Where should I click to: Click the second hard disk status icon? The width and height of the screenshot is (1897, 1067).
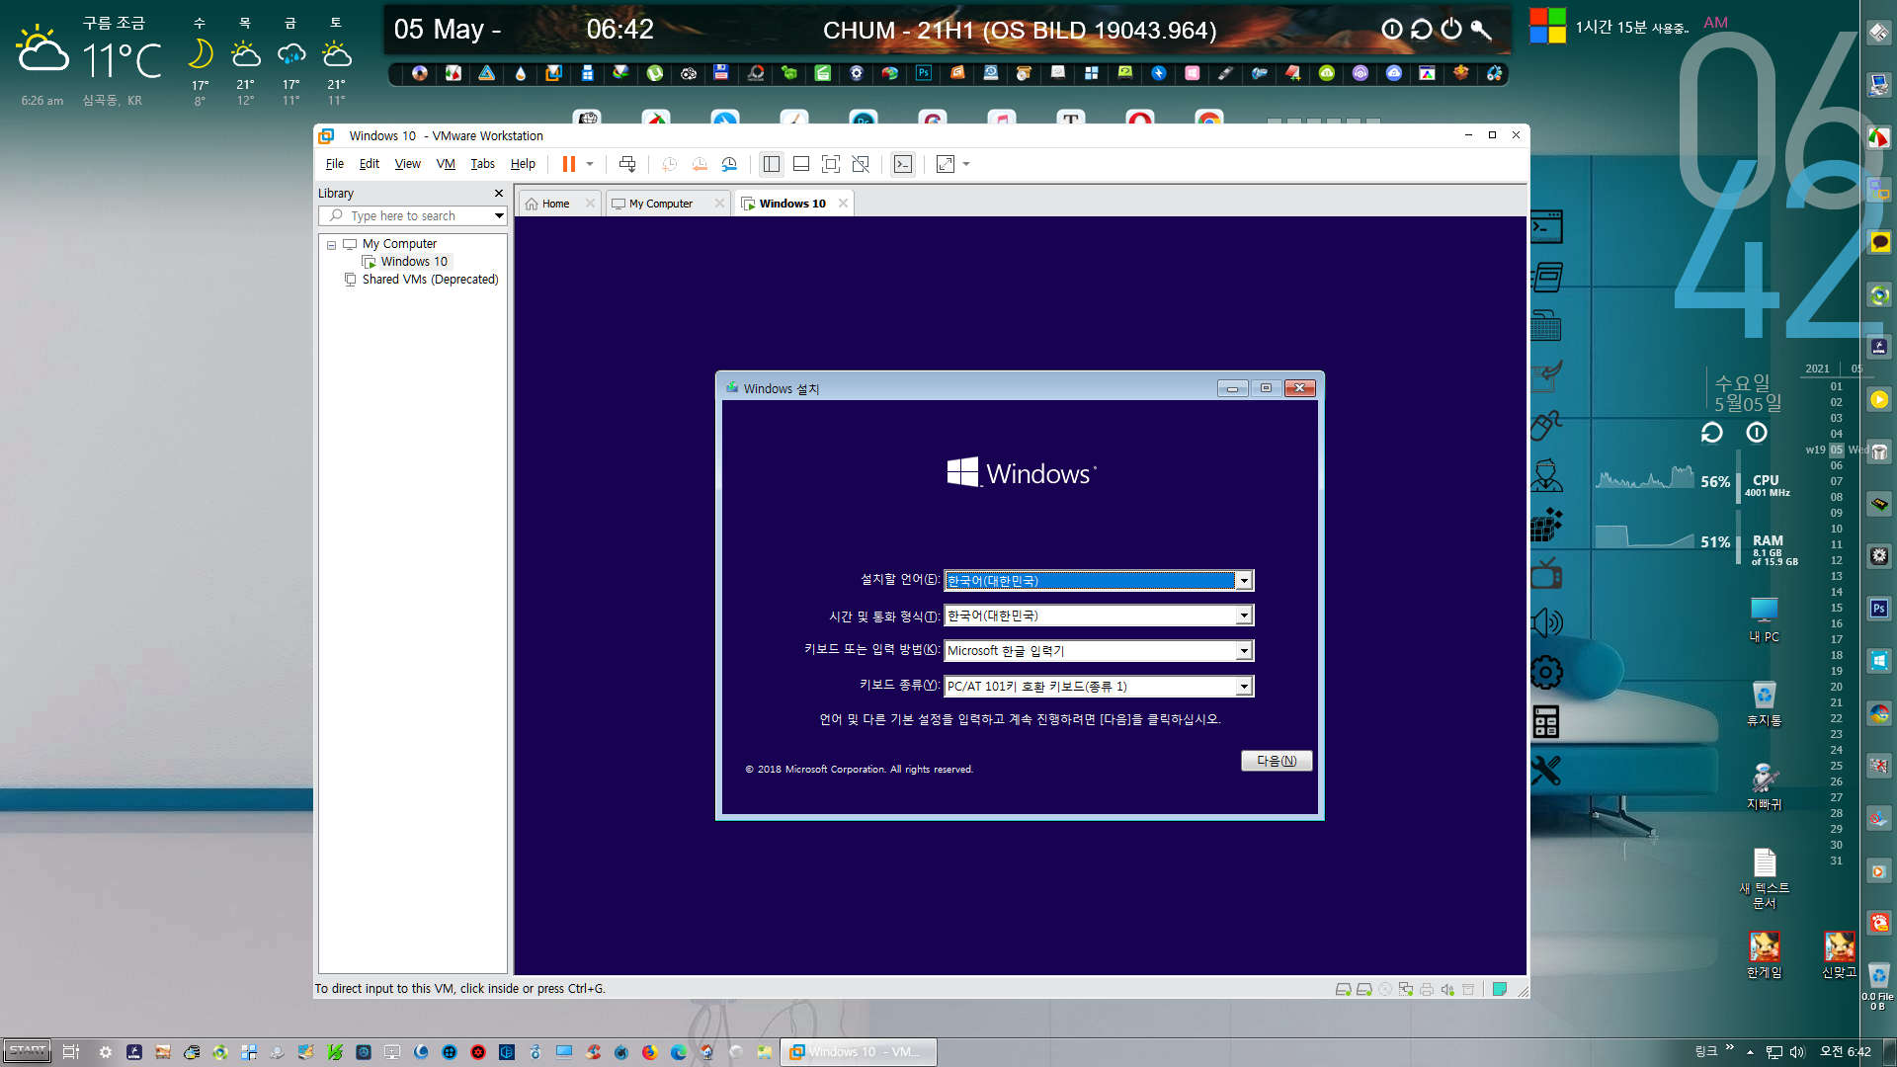[1364, 989]
